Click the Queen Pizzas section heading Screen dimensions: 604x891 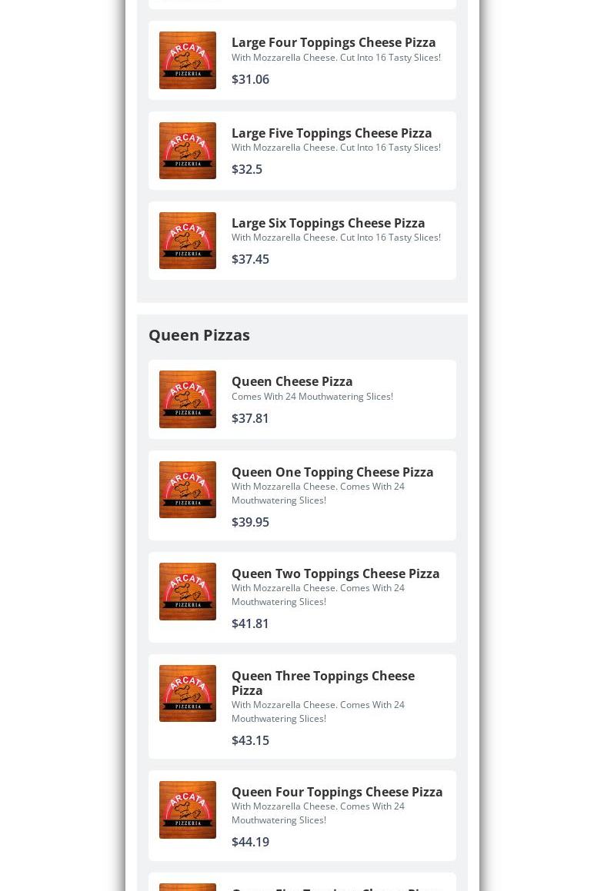[x=199, y=335]
